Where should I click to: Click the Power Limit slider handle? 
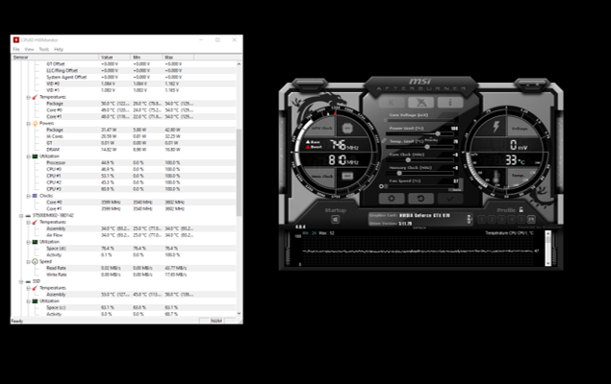[438, 133]
